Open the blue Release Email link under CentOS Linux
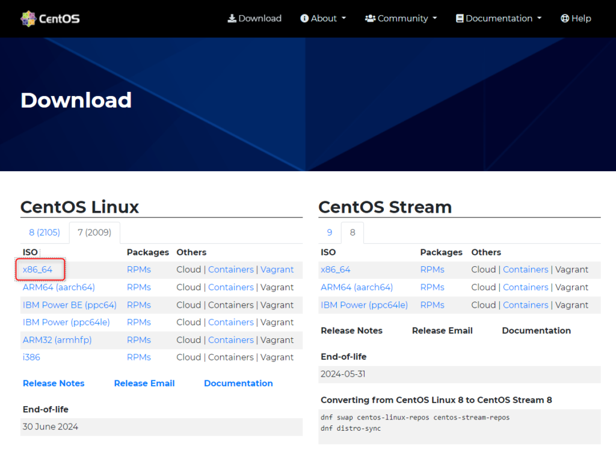Image resolution: width=616 pixels, height=450 pixels. (144, 383)
